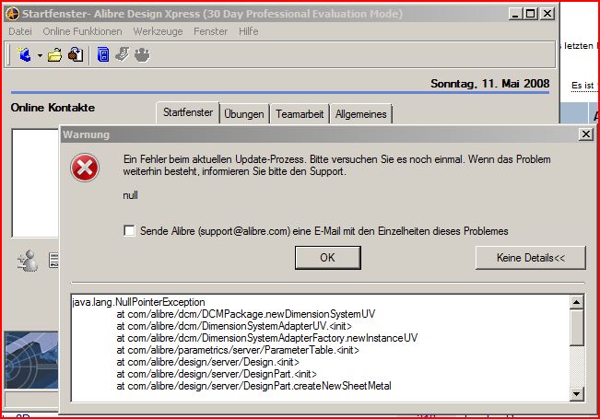Click scroll down arrow of stack trace box
This screenshot has height=419, width=600.
coord(576,393)
